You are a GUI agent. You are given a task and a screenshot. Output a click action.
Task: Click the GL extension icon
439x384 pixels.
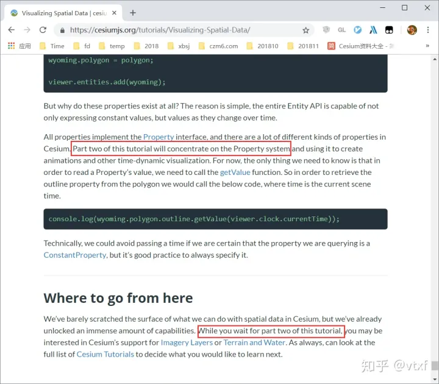(341, 30)
